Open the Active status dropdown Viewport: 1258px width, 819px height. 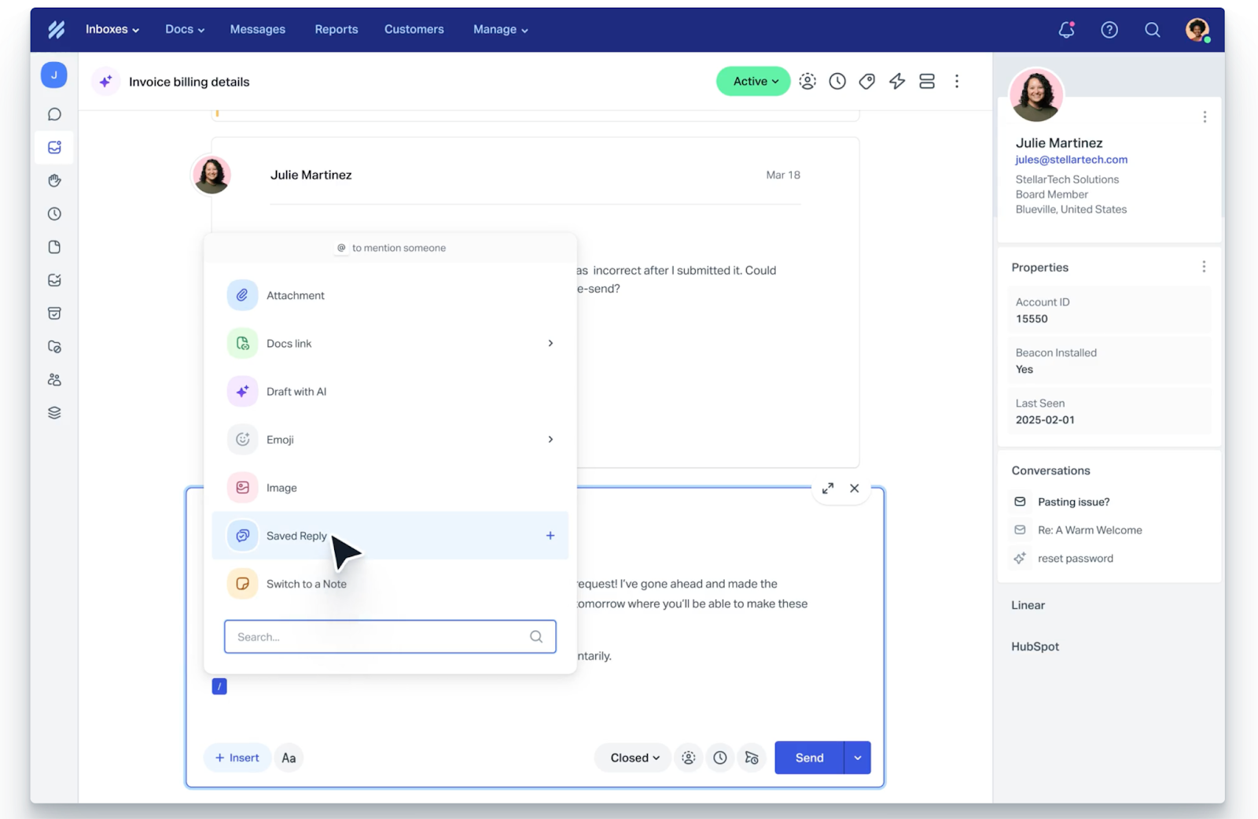click(753, 81)
